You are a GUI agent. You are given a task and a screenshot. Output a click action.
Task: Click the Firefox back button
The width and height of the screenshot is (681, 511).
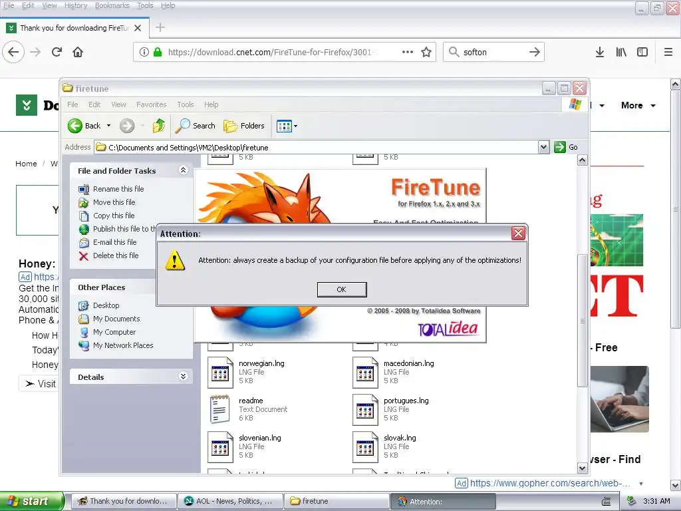[13, 52]
